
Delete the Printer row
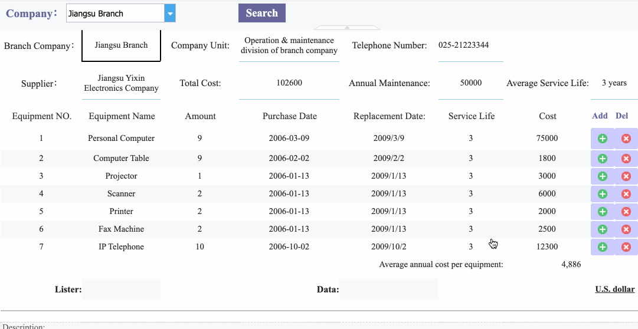point(626,212)
